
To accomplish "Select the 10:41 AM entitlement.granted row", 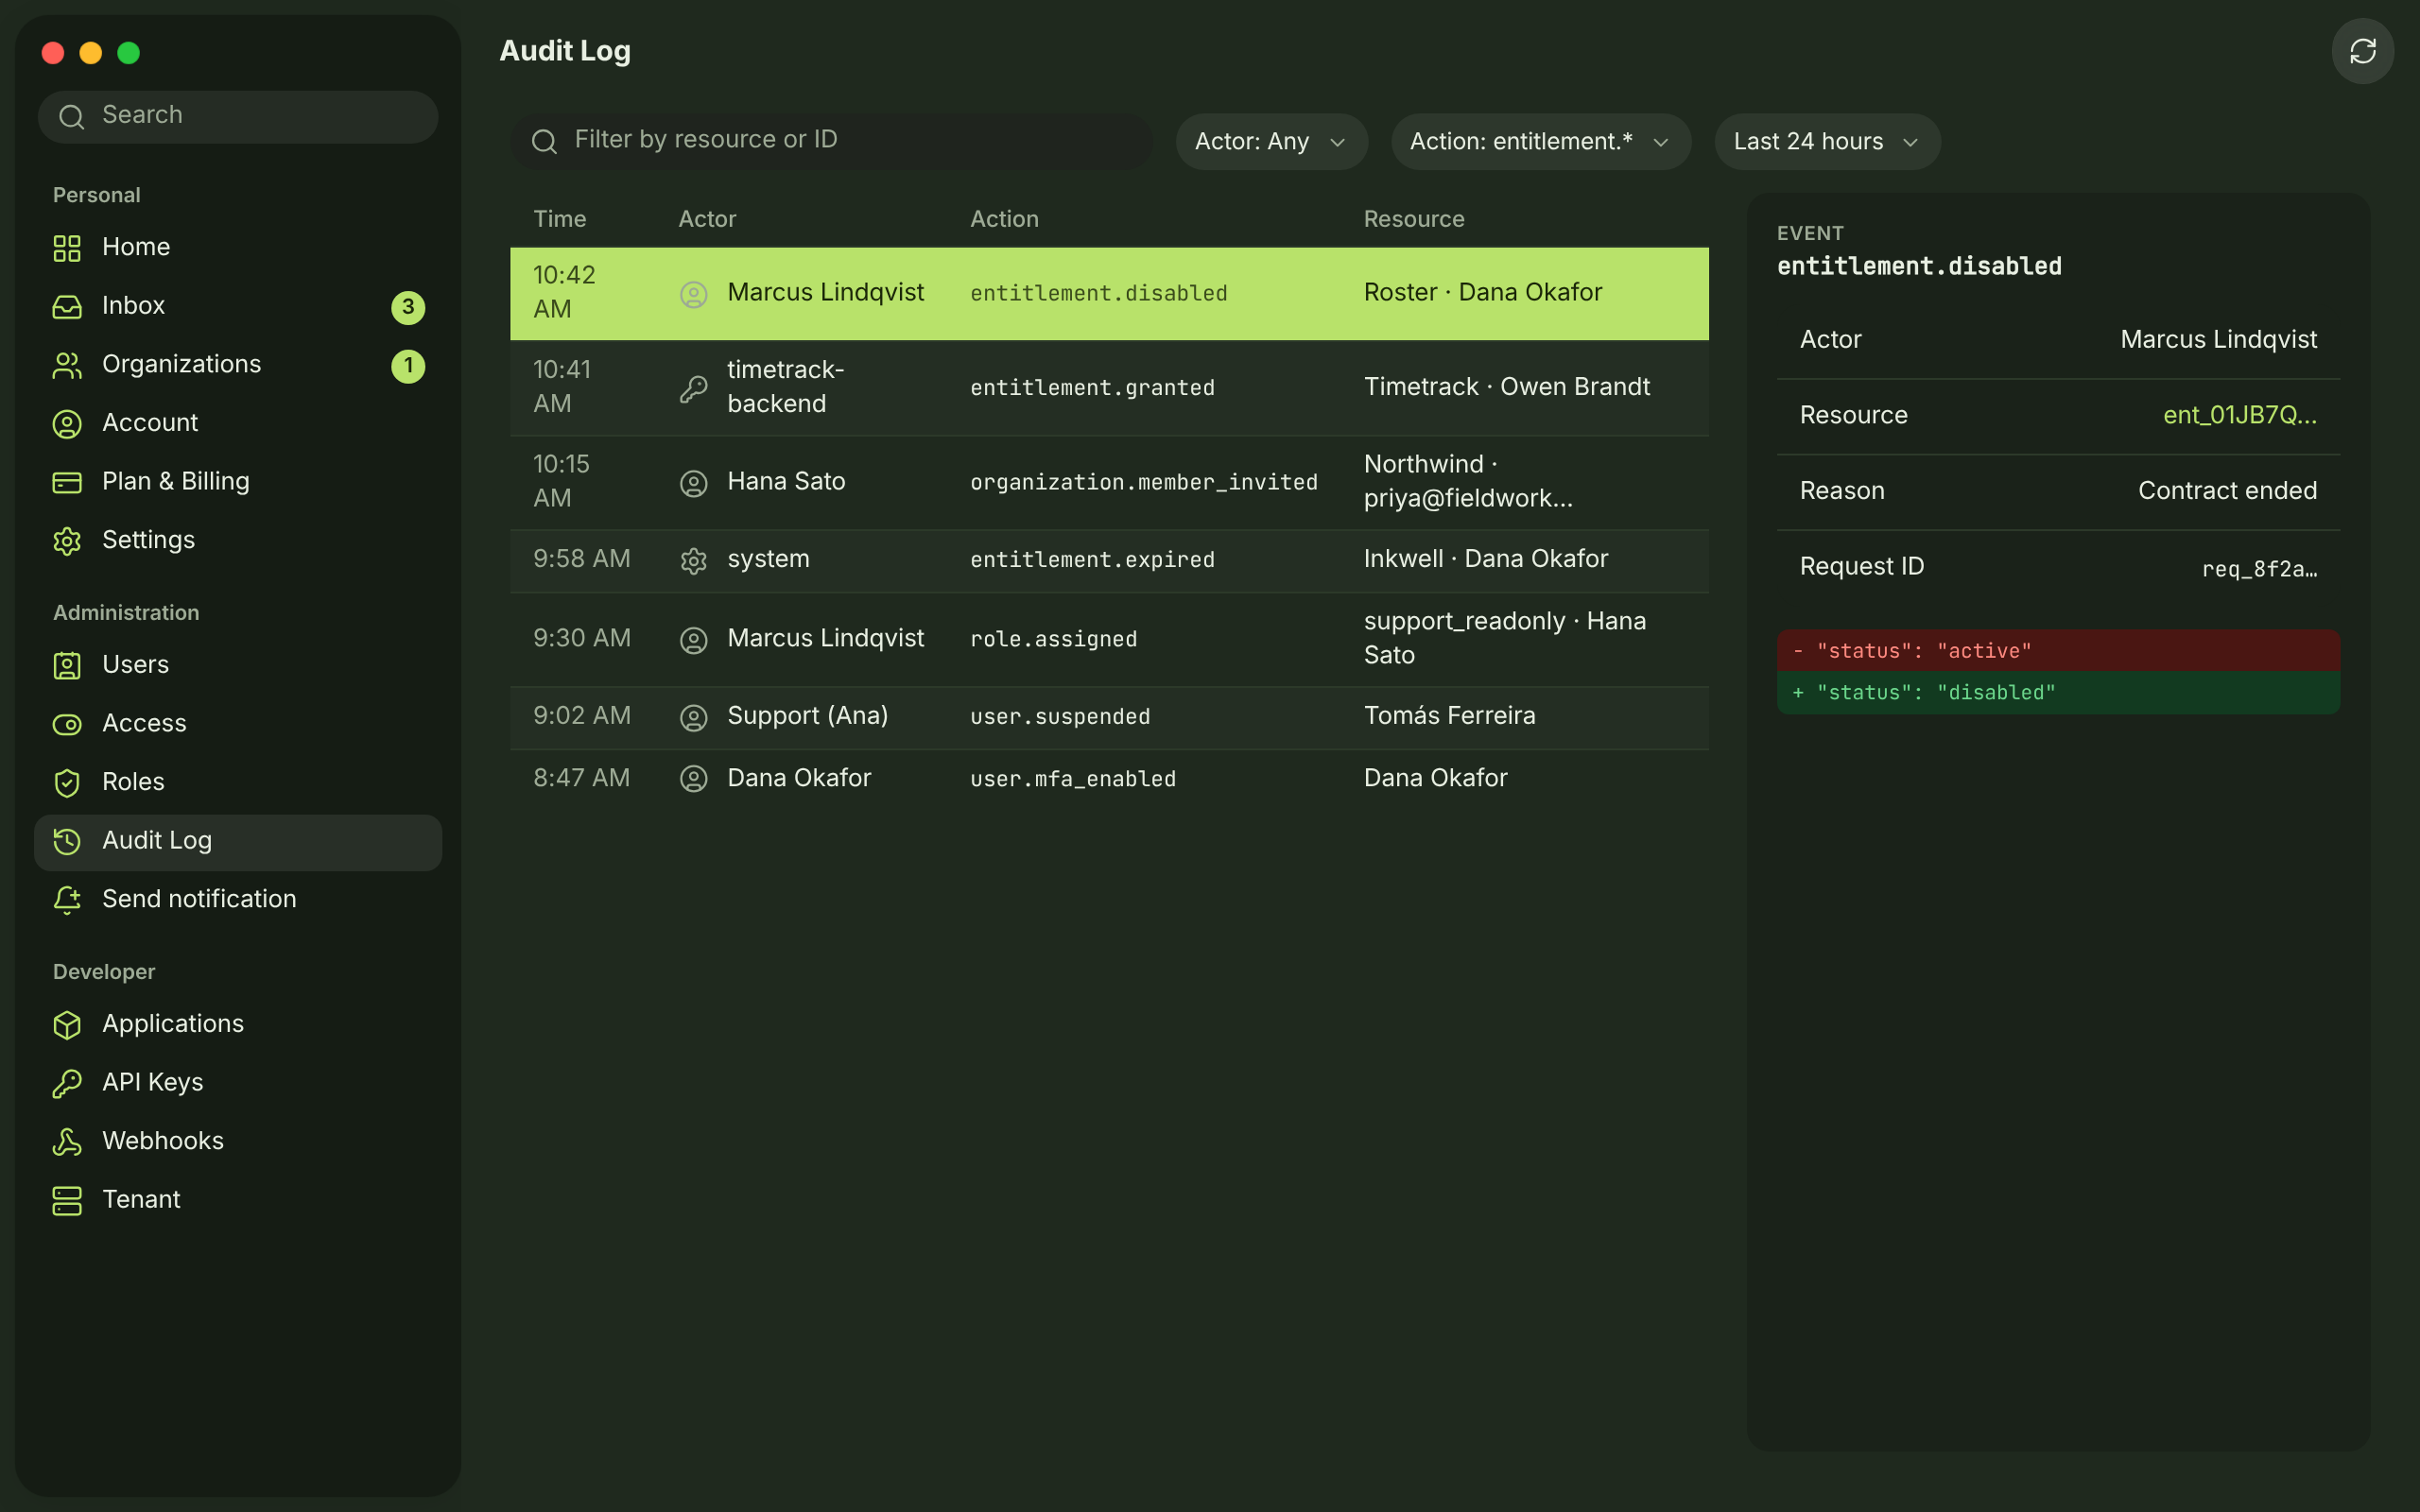I will click(1109, 388).
